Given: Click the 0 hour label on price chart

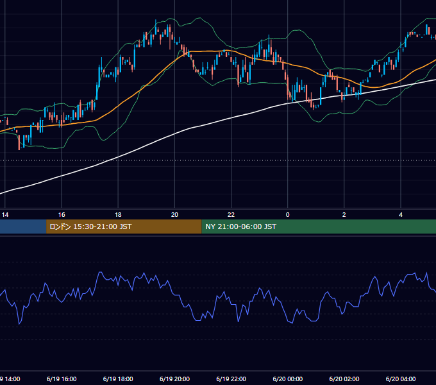Looking at the screenshot, I should tap(287, 215).
